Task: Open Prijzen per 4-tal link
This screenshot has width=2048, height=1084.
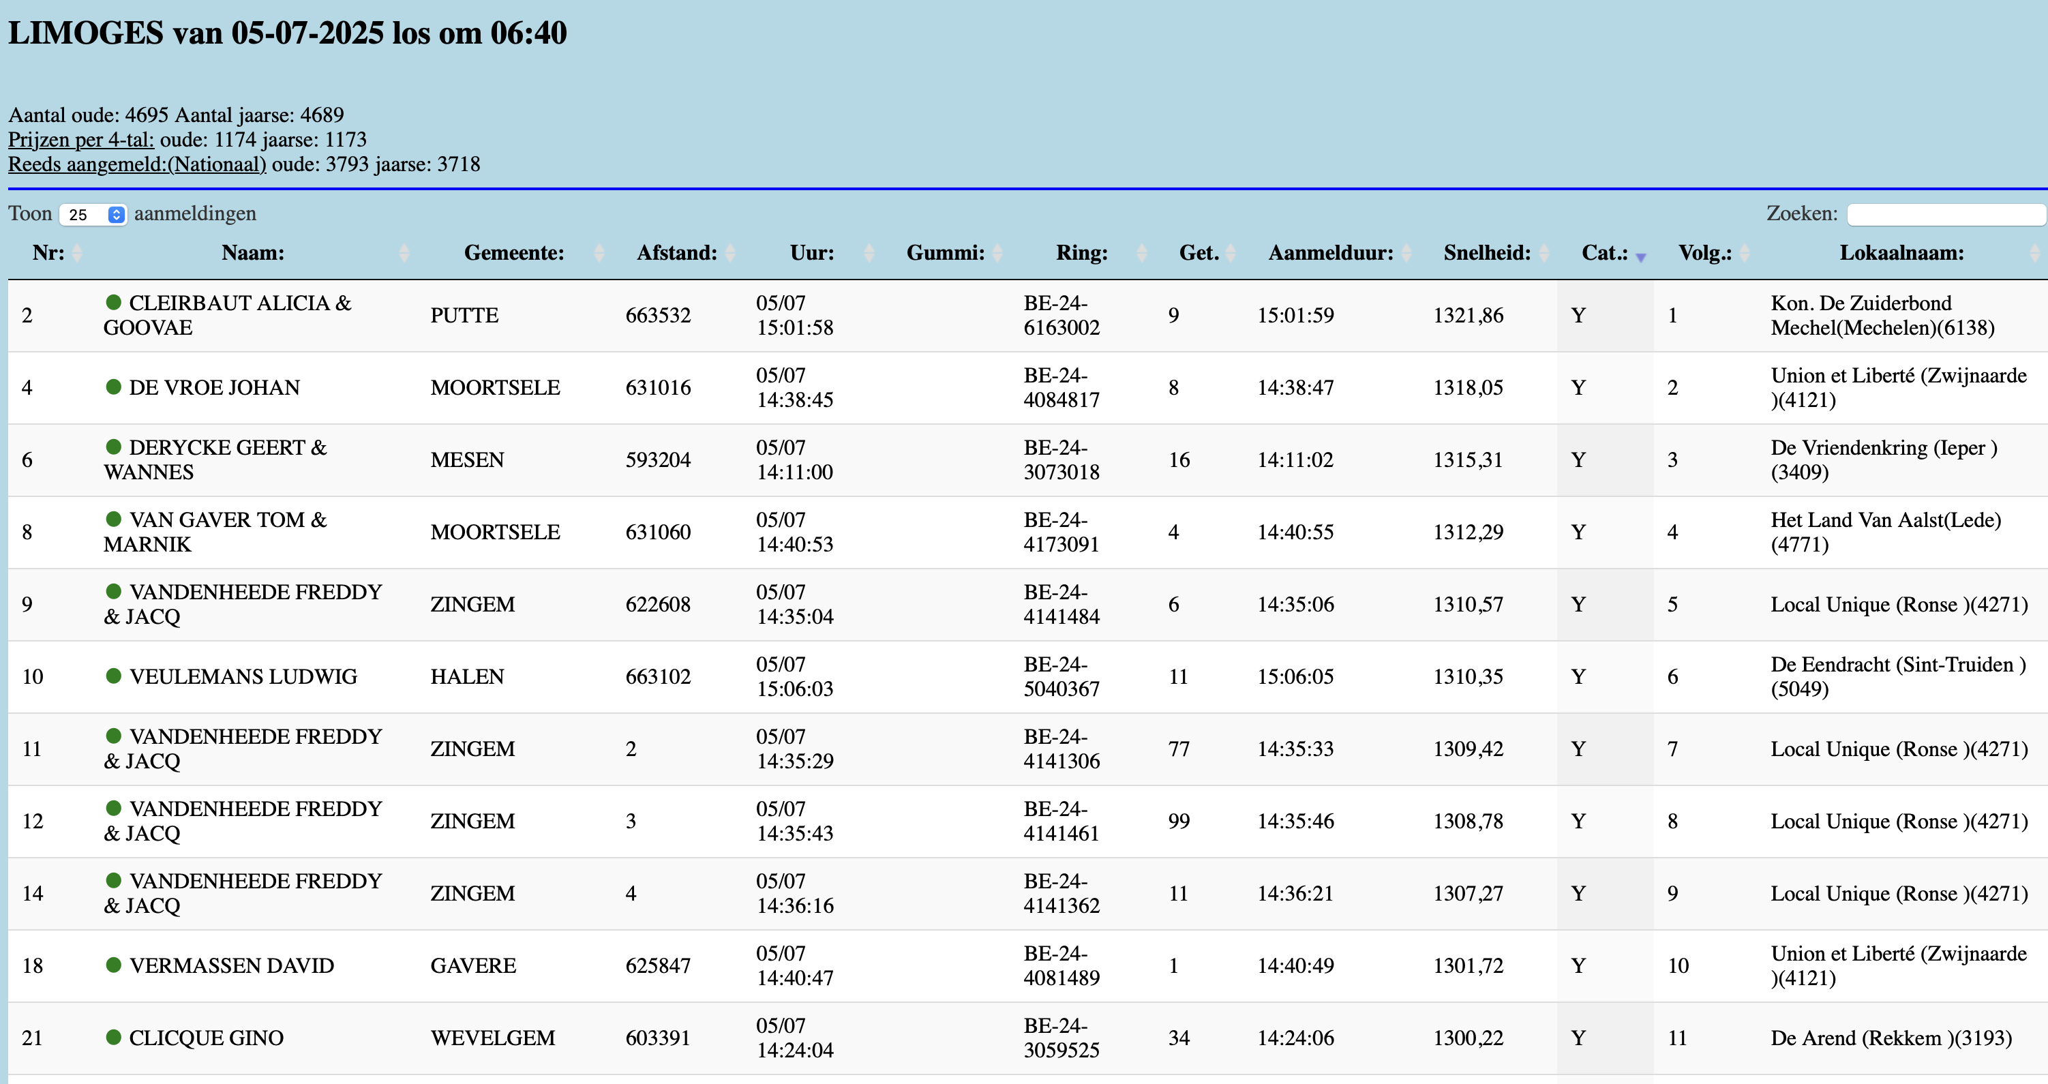Action: 81,140
